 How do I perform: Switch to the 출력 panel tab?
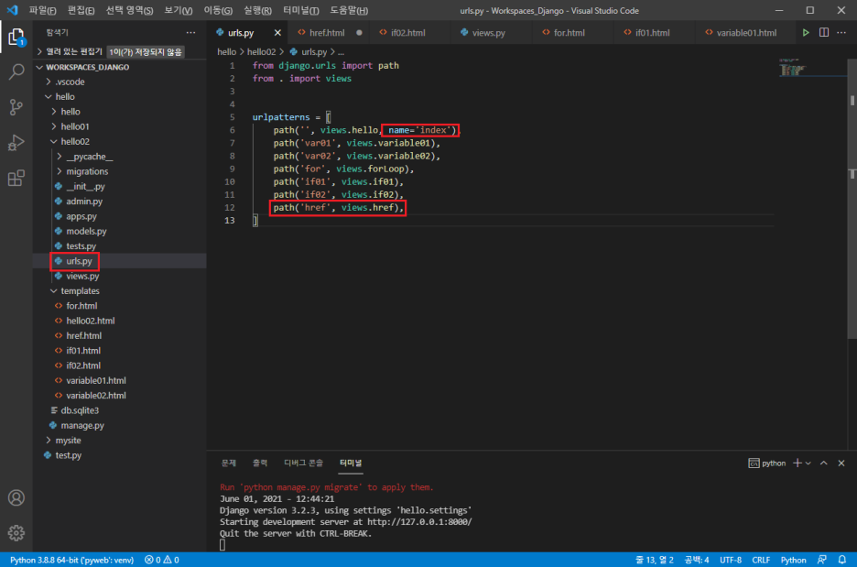(260, 463)
